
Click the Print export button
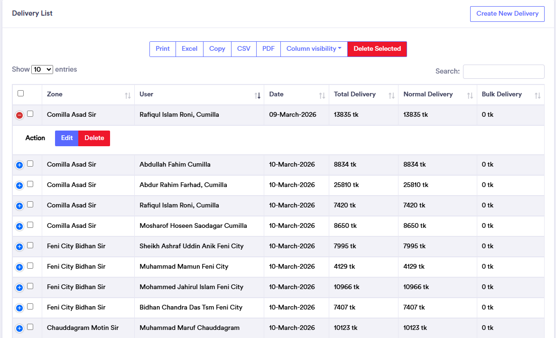tap(162, 49)
